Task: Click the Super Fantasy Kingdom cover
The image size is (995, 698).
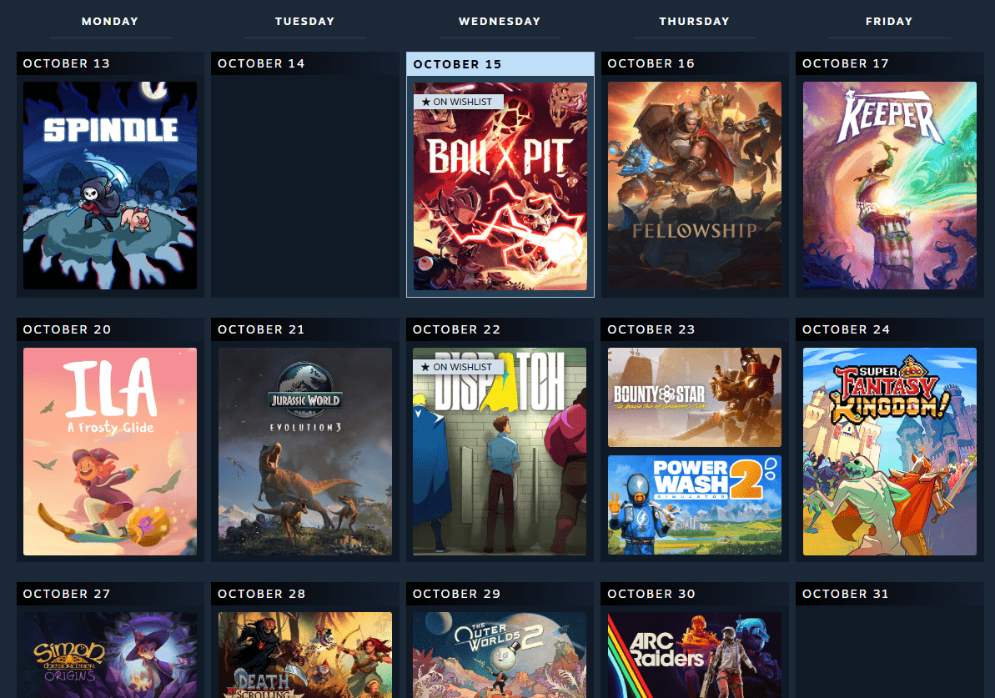Action: (x=889, y=451)
